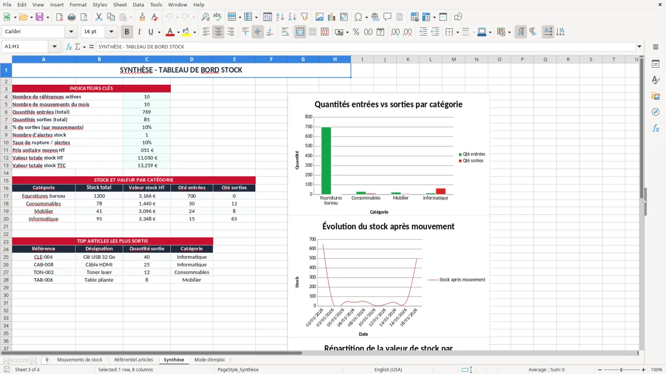Screen dimensions: 666x374
Task: Click the zoom in plus button
Action: point(644,370)
